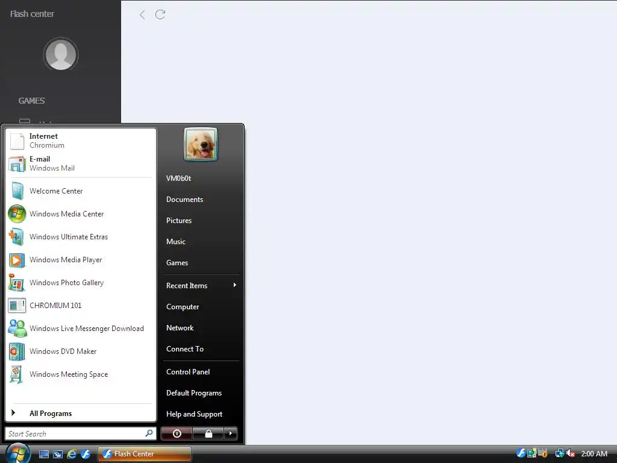Viewport: 617px width, 463px height.
Task: Click the Flash tray icon in system tray
Action: [521, 453]
